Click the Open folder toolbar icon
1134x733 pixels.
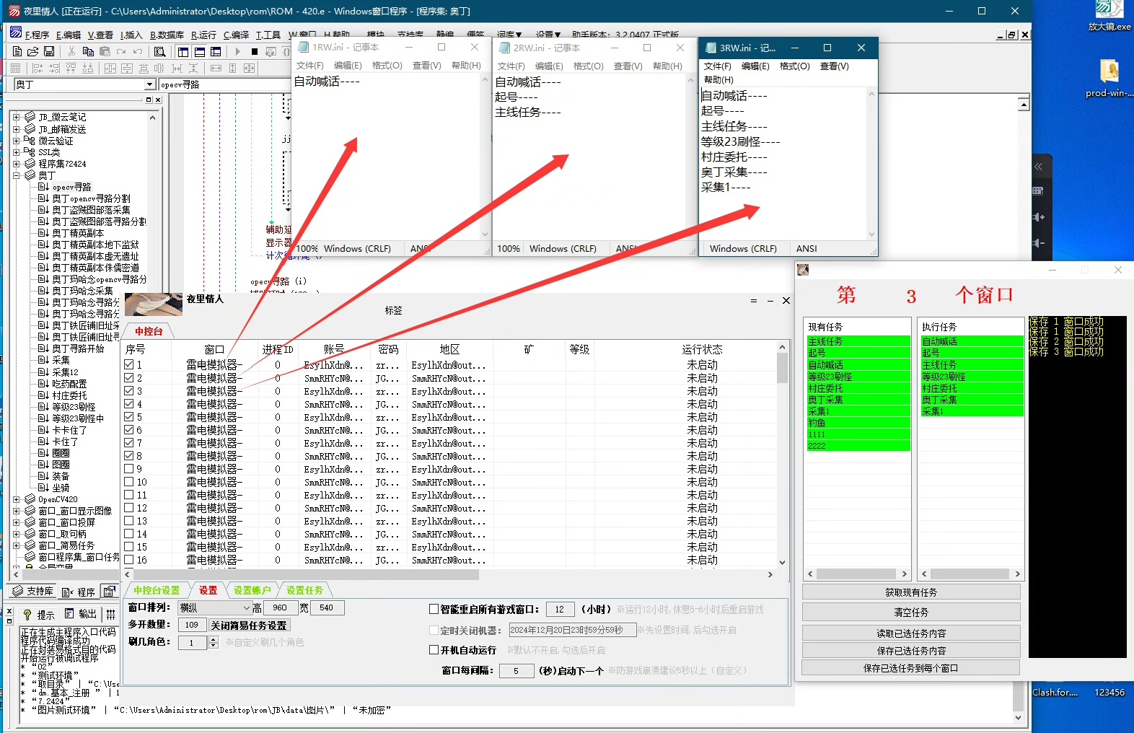[x=33, y=52]
